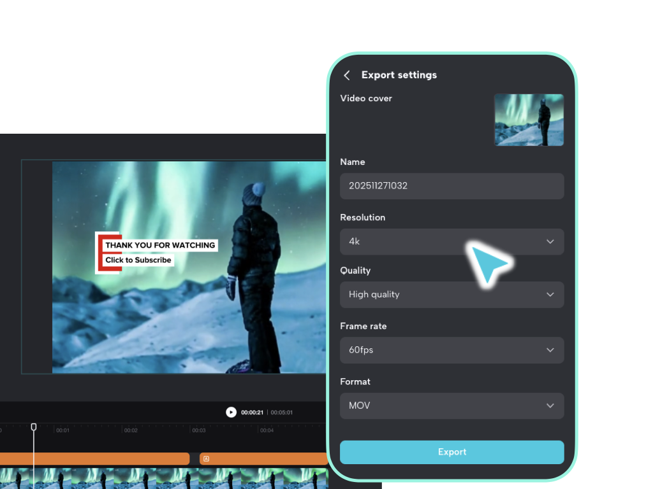
Task: Click the Export settings panel title
Action: pos(399,75)
